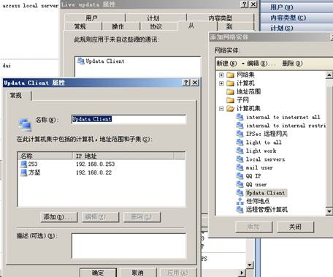
Task: Click scroll up arrow in network entities tree
Action: pos(329,75)
